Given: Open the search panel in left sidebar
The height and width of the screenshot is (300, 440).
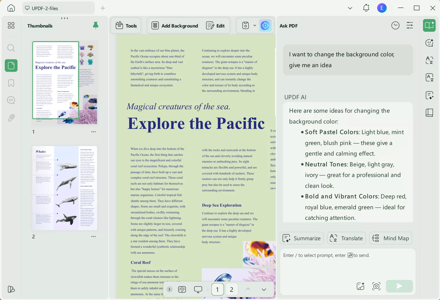Looking at the screenshot, I should point(11,48).
